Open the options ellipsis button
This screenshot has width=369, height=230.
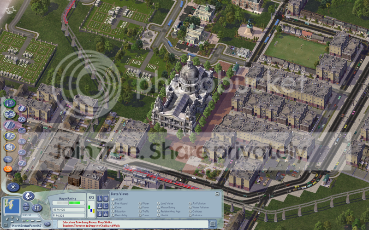pos(47,224)
